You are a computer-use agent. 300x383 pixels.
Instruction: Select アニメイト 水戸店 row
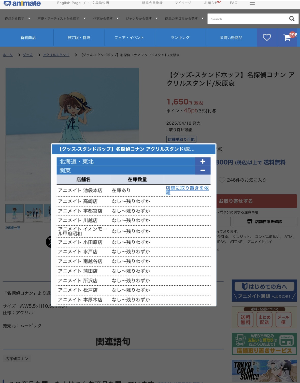point(134,252)
